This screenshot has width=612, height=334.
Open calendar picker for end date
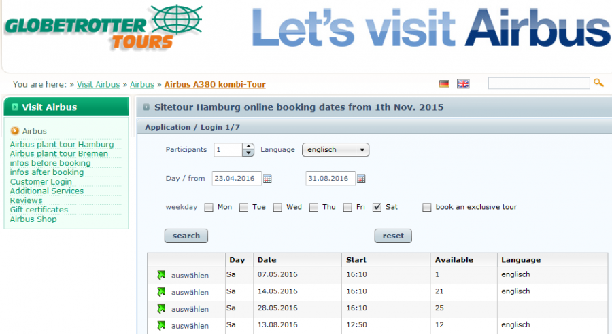[x=361, y=179]
